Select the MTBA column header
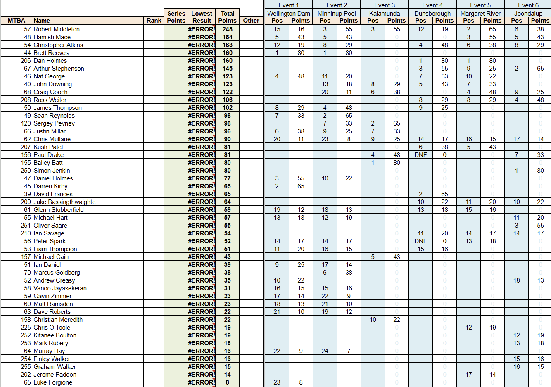 point(17,21)
